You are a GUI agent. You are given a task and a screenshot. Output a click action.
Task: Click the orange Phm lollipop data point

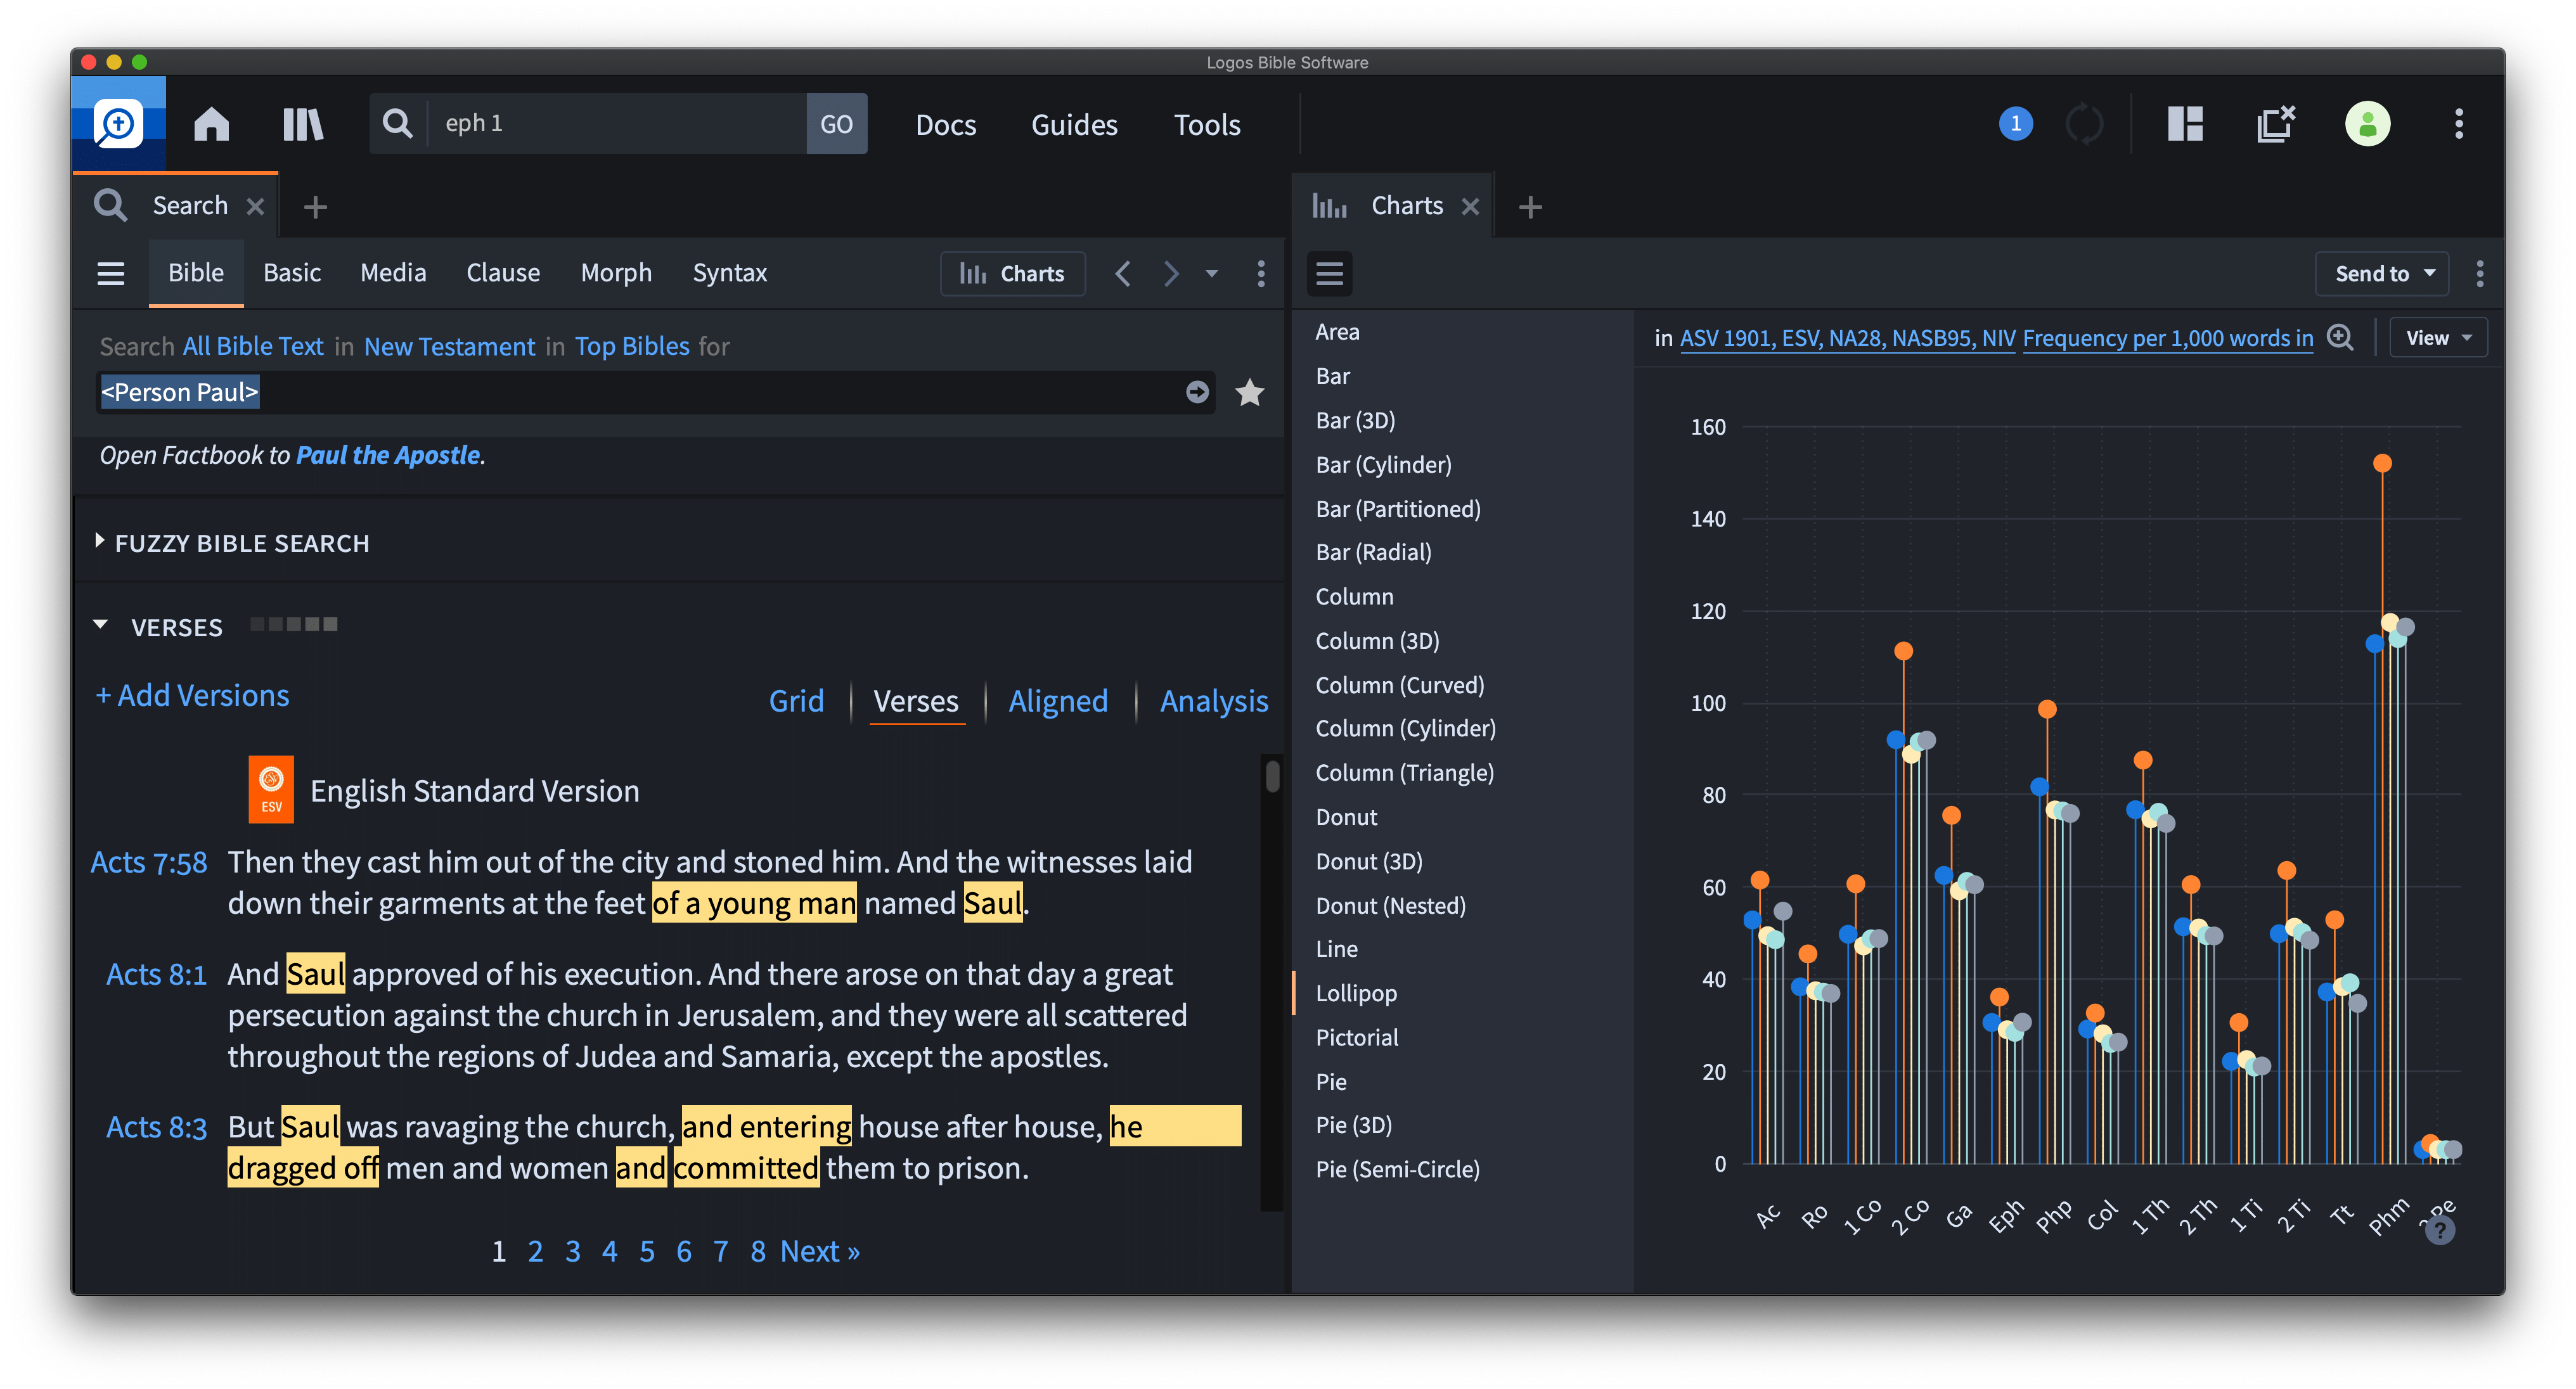[x=2382, y=463]
